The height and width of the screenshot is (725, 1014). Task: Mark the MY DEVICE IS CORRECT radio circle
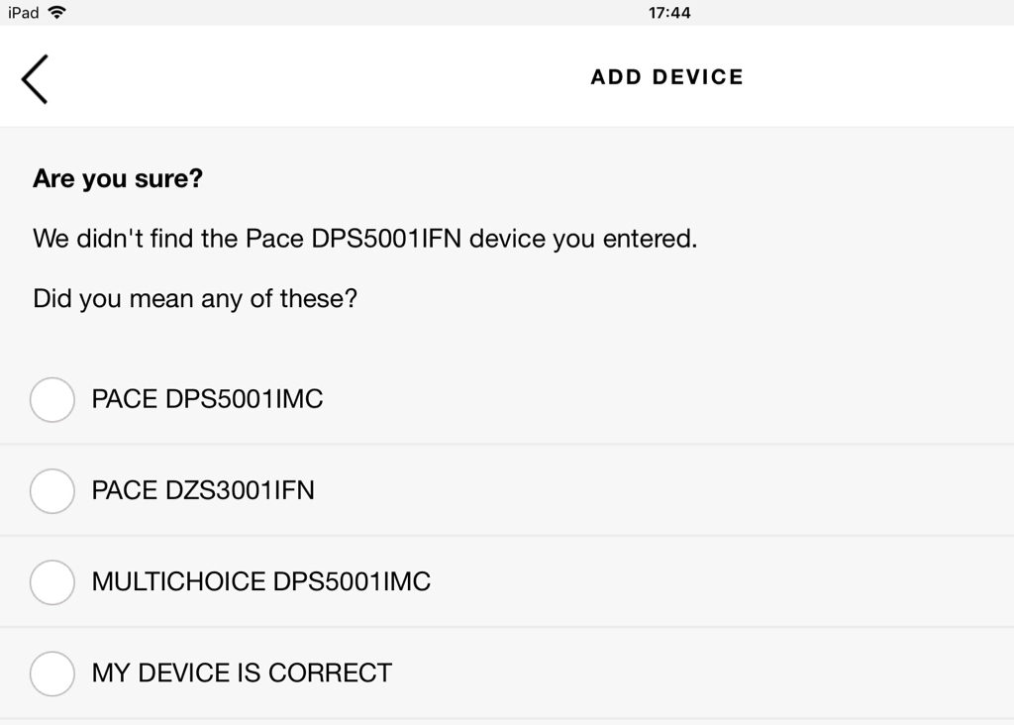point(52,673)
